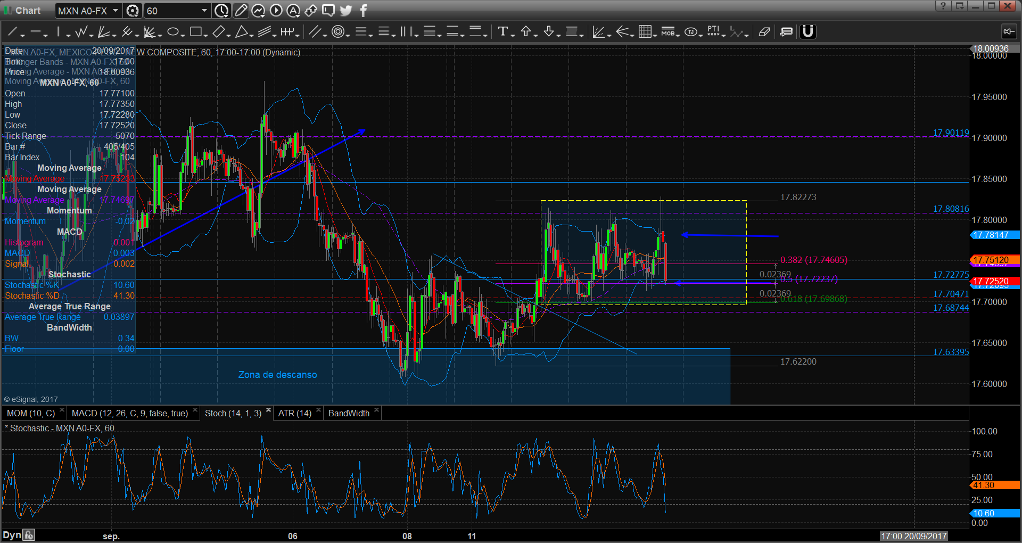Select the parallelogram drawing tool
This screenshot has width=1022, height=543.
point(218,32)
